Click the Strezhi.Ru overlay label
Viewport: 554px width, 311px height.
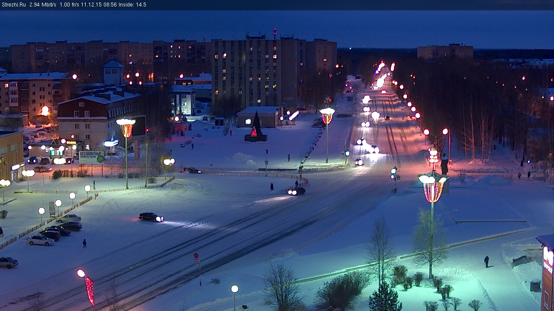click(x=14, y=5)
